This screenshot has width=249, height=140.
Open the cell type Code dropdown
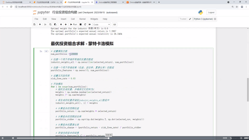[102, 24]
